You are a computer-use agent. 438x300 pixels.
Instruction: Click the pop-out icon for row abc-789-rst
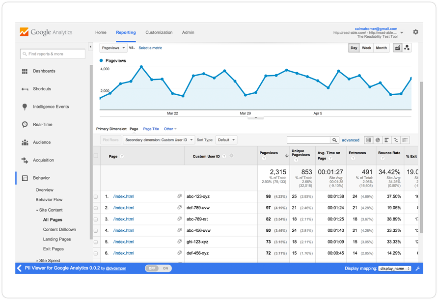[x=180, y=219]
